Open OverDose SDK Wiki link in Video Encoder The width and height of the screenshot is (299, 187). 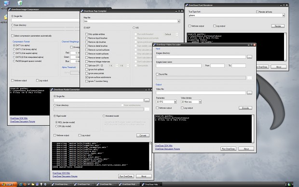(163, 146)
